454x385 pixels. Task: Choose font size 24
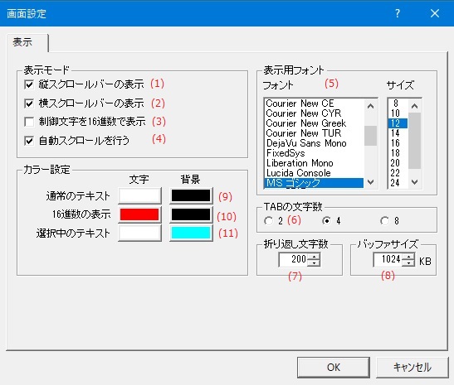[x=398, y=183]
